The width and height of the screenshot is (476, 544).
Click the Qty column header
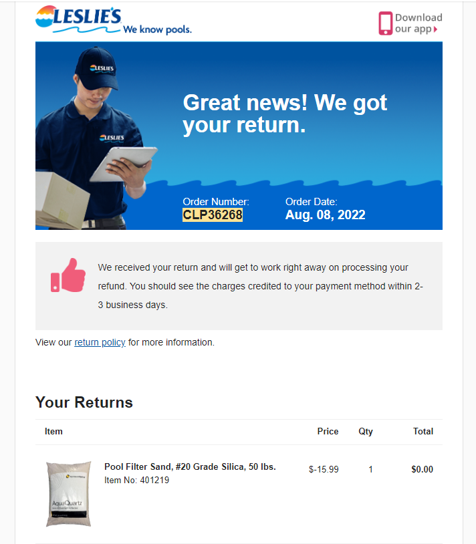[x=365, y=432]
